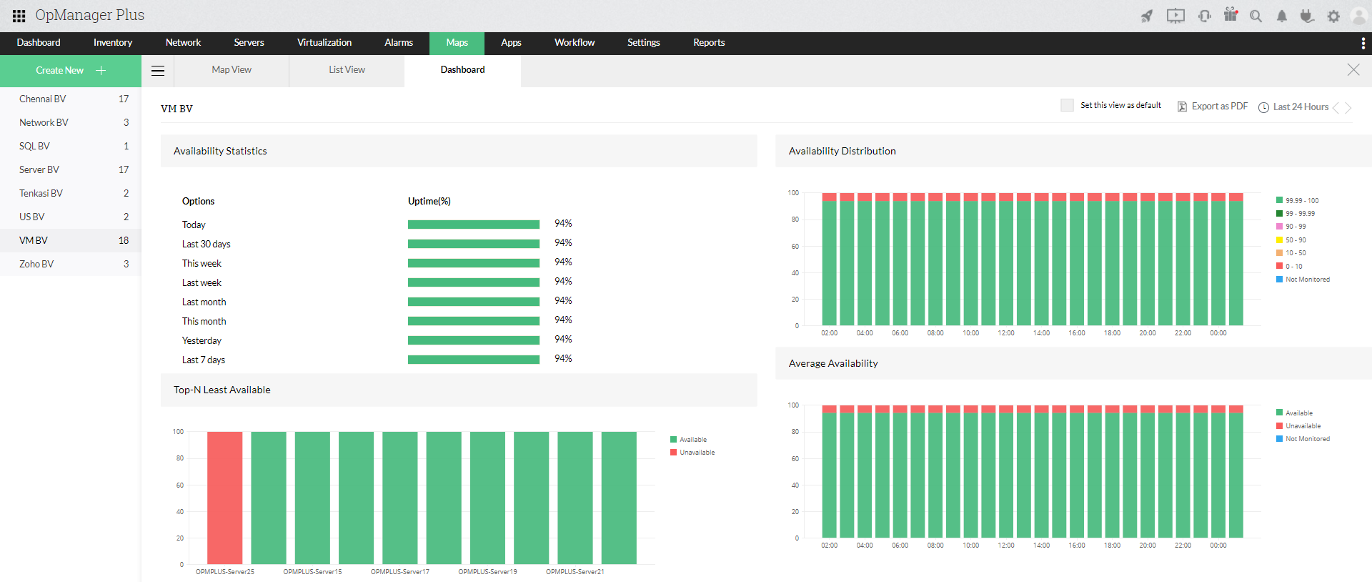Viewport: 1372px width, 582px height.
Task: Check Set this view as default
Action: click(x=1067, y=105)
